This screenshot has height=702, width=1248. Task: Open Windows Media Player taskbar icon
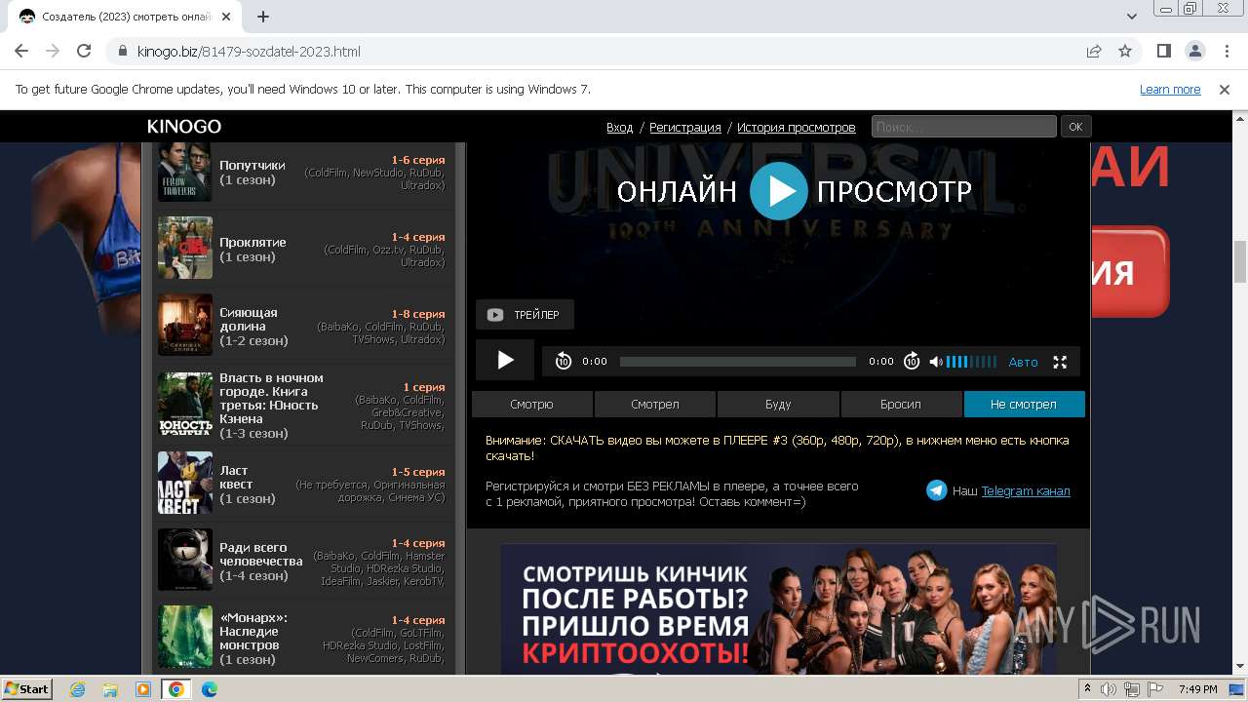143,689
